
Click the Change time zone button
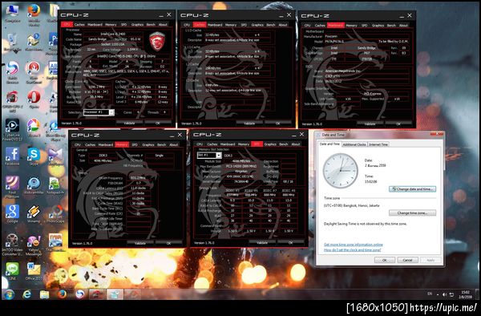coord(412,213)
